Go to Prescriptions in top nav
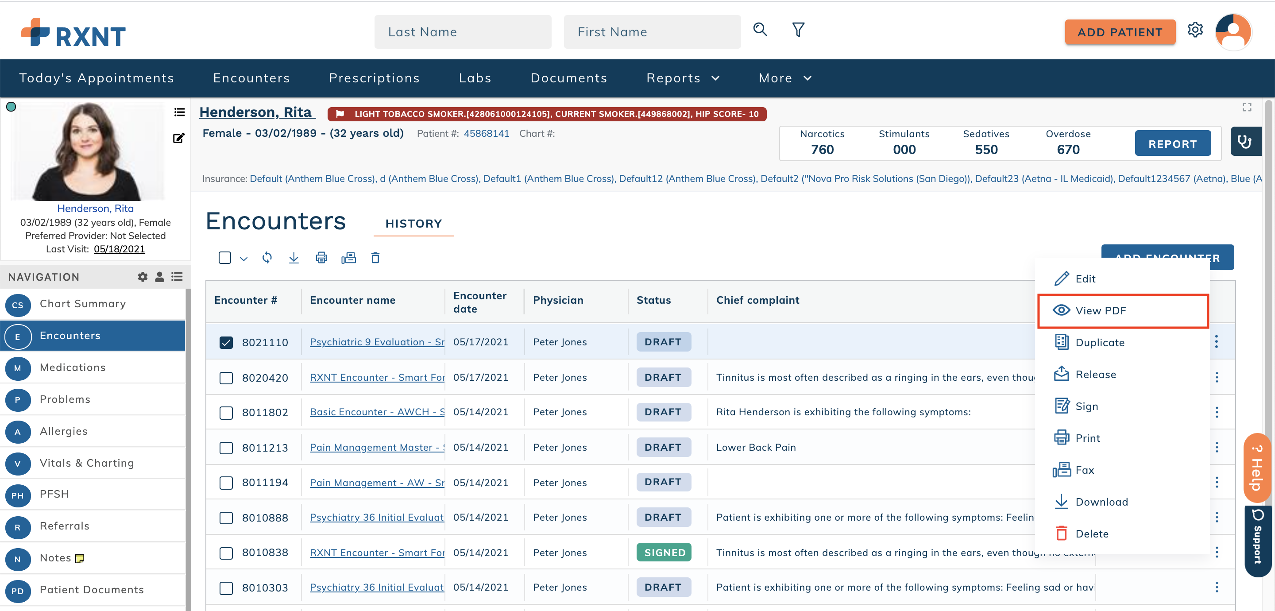The image size is (1275, 611). pos(374,78)
